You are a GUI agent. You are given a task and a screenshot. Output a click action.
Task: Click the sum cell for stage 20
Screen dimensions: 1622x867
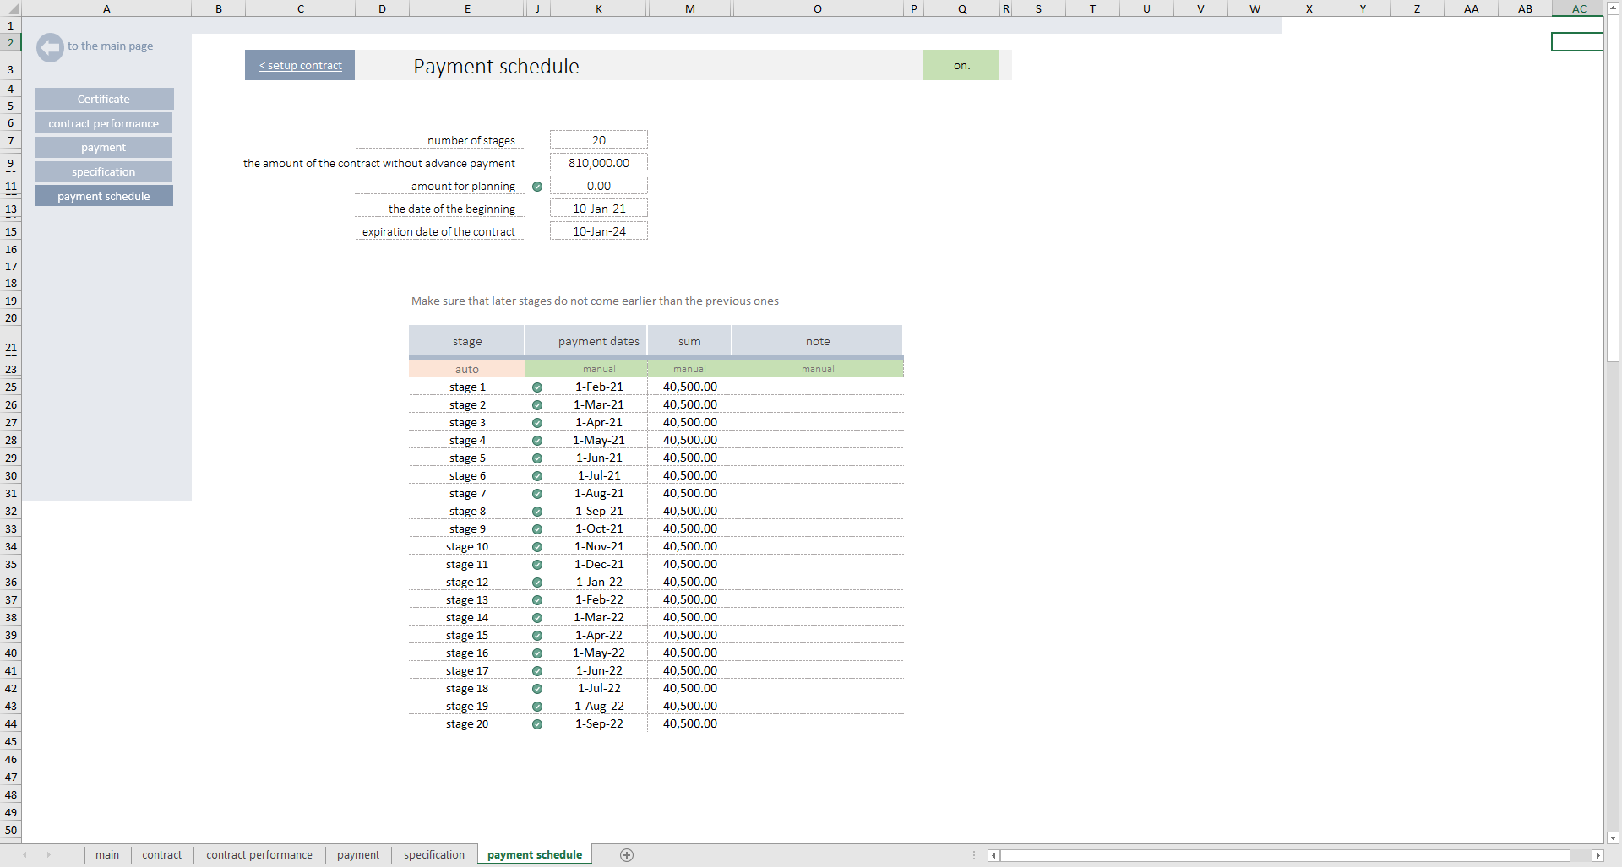[690, 724]
